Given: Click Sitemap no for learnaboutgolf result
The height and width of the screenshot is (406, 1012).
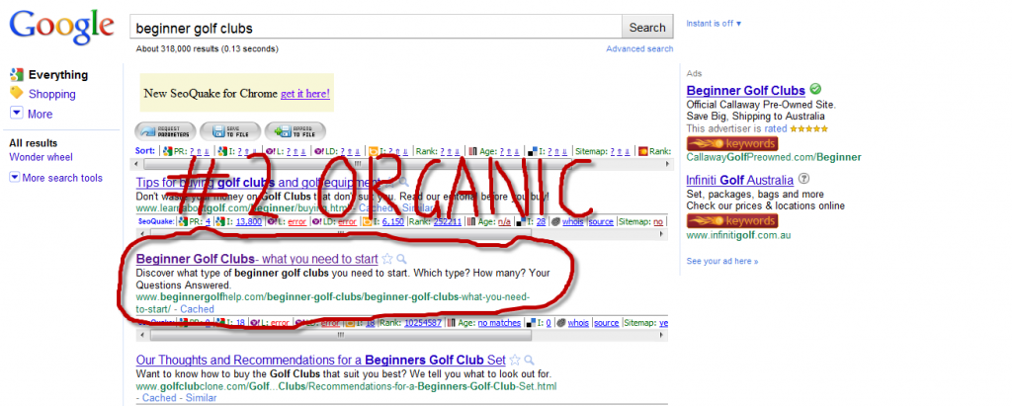Looking at the screenshot, I should (x=657, y=221).
